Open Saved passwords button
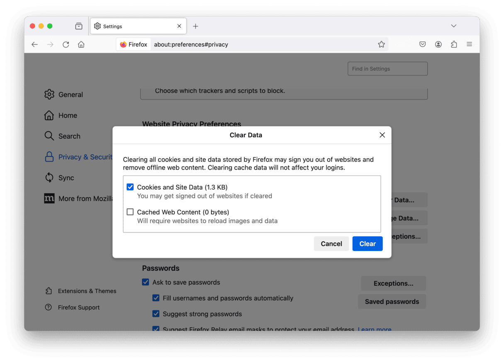The width and height of the screenshot is (504, 363). click(392, 302)
